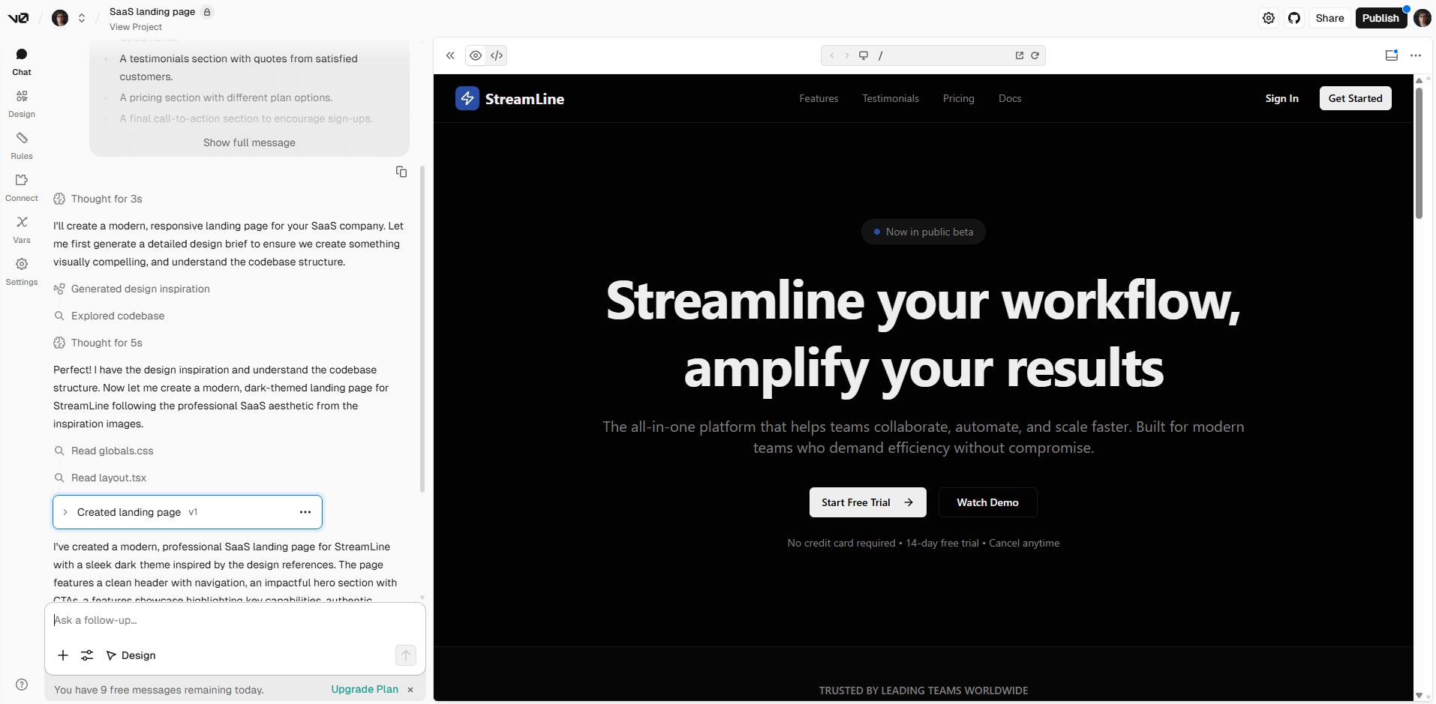Select Pricing in the StreamLine navigation
Image resolution: width=1436 pixels, height=704 pixels.
tap(958, 98)
